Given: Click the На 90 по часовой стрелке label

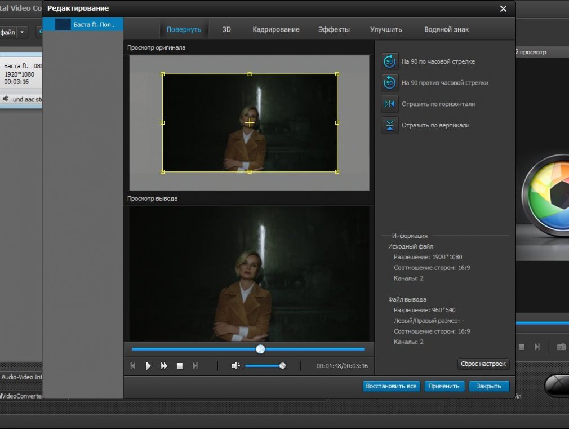Looking at the screenshot, I should [x=438, y=62].
